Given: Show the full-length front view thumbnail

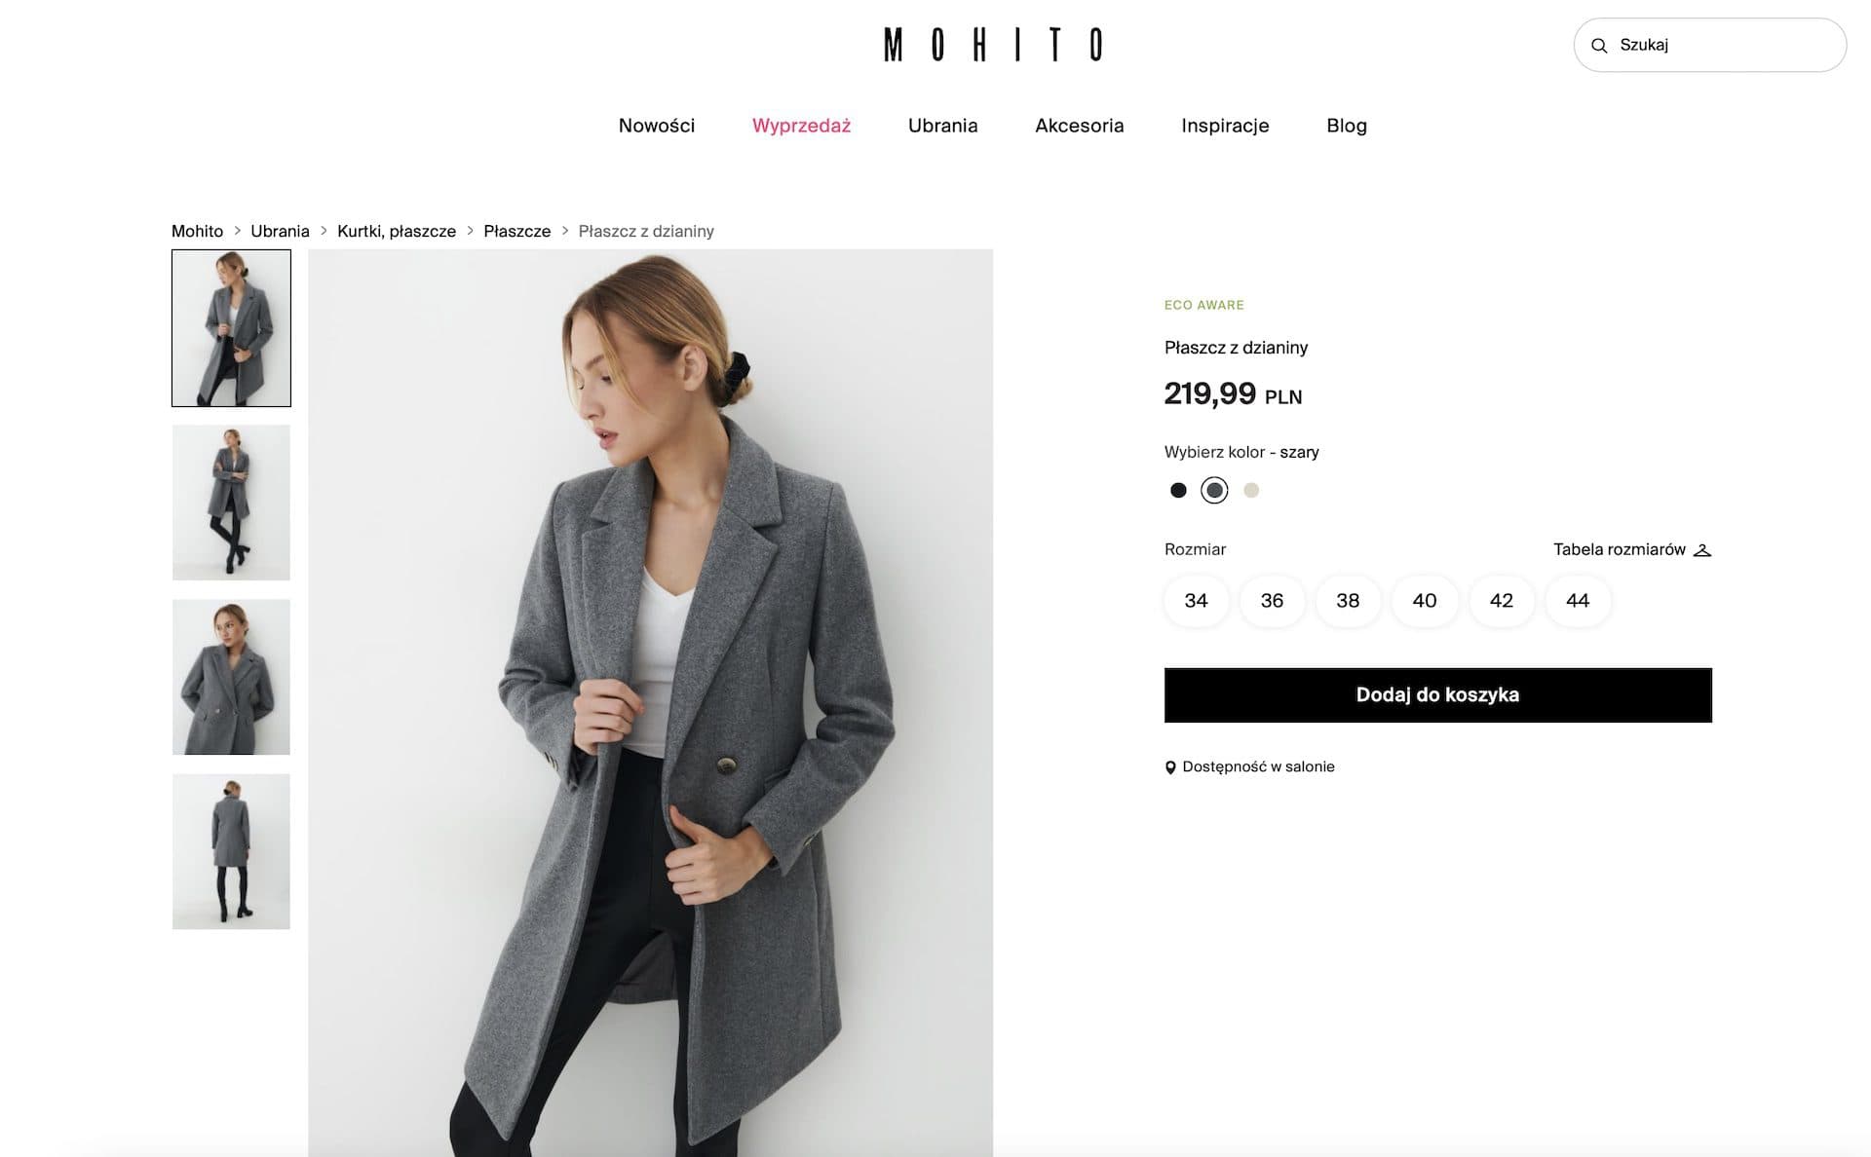Looking at the screenshot, I should coord(231,503).
